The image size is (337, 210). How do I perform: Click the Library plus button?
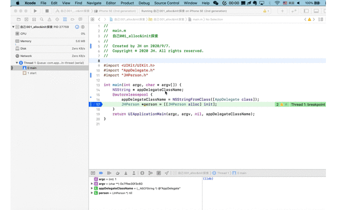282,11
